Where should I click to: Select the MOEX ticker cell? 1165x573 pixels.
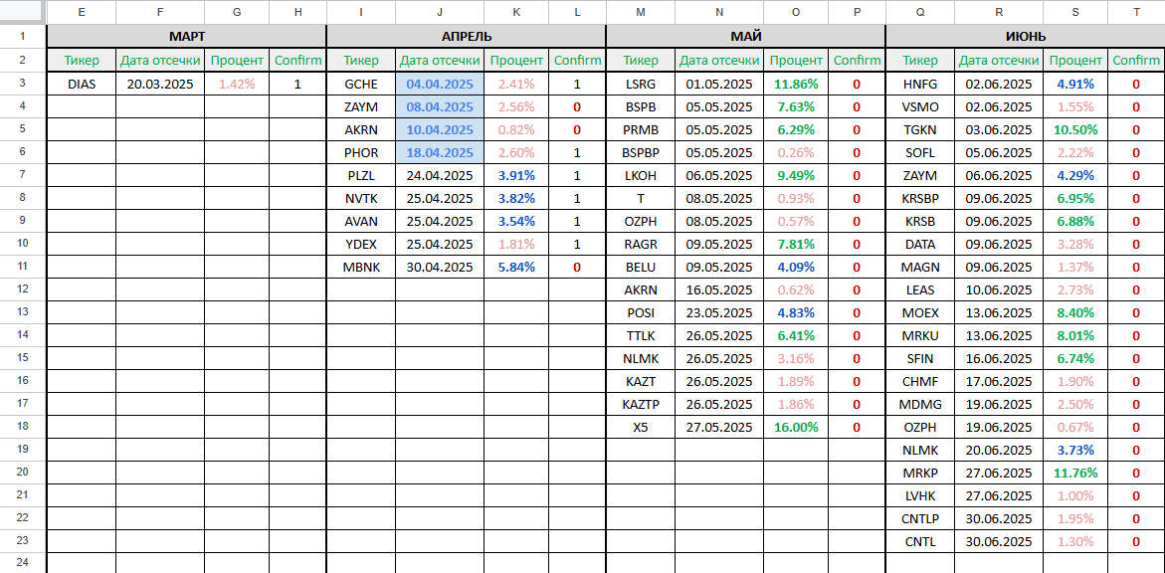tap(920, 313)
